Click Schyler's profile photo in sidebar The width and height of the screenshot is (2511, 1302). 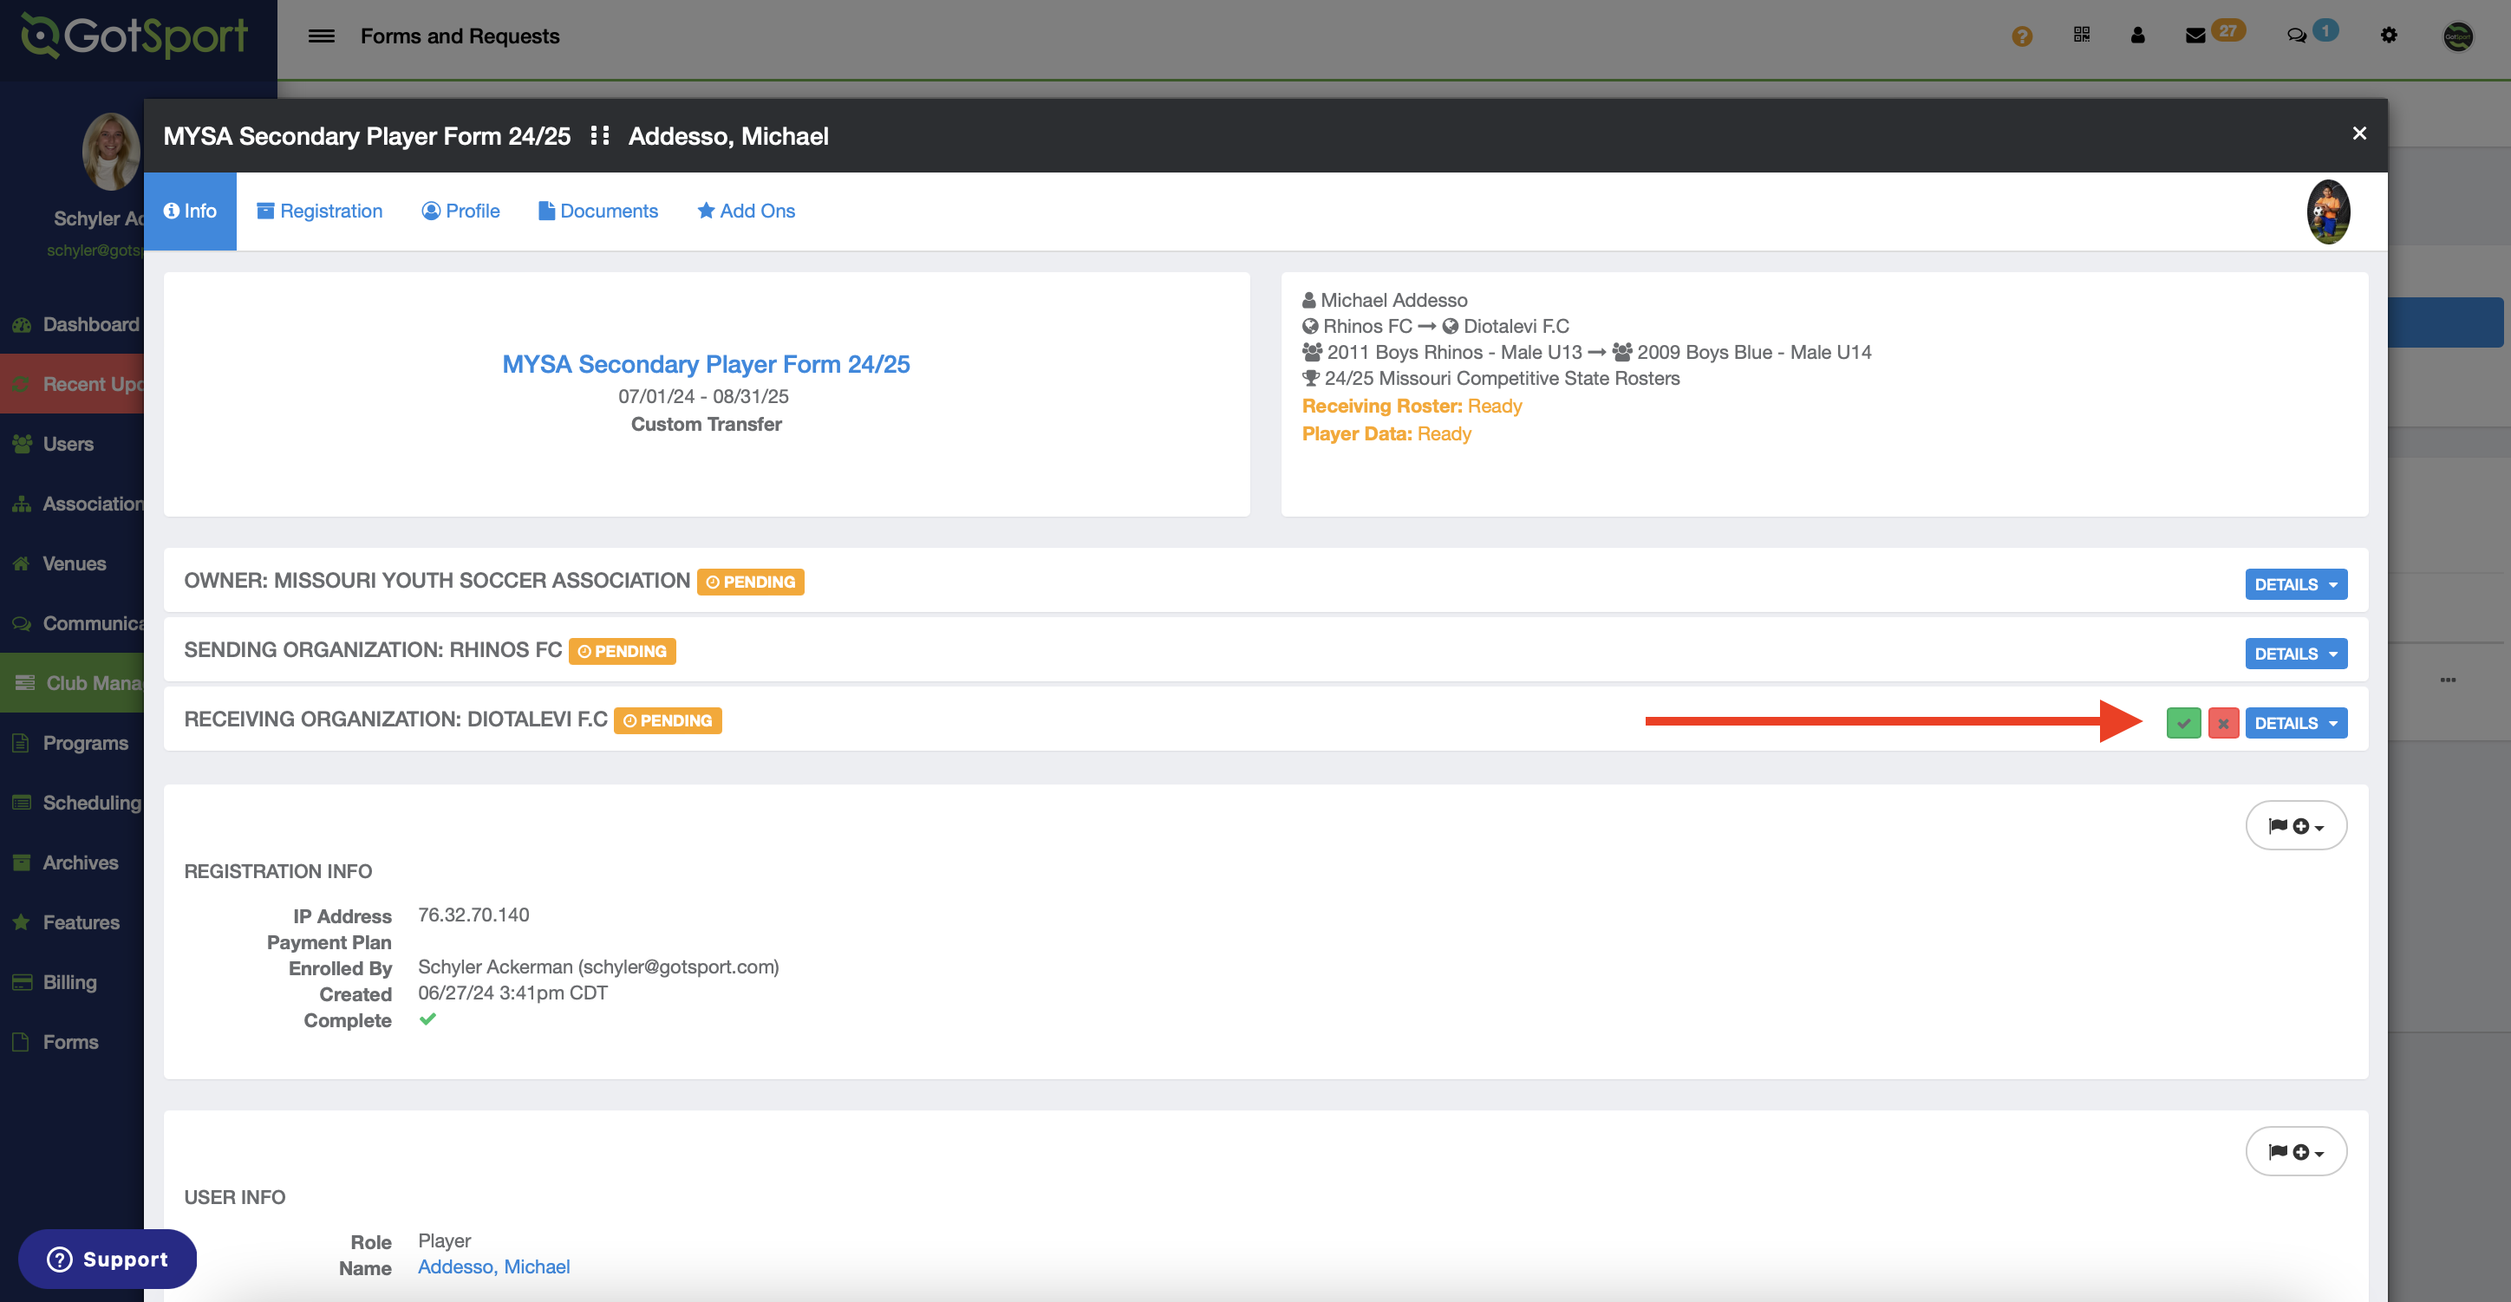[x=110, y=151]
